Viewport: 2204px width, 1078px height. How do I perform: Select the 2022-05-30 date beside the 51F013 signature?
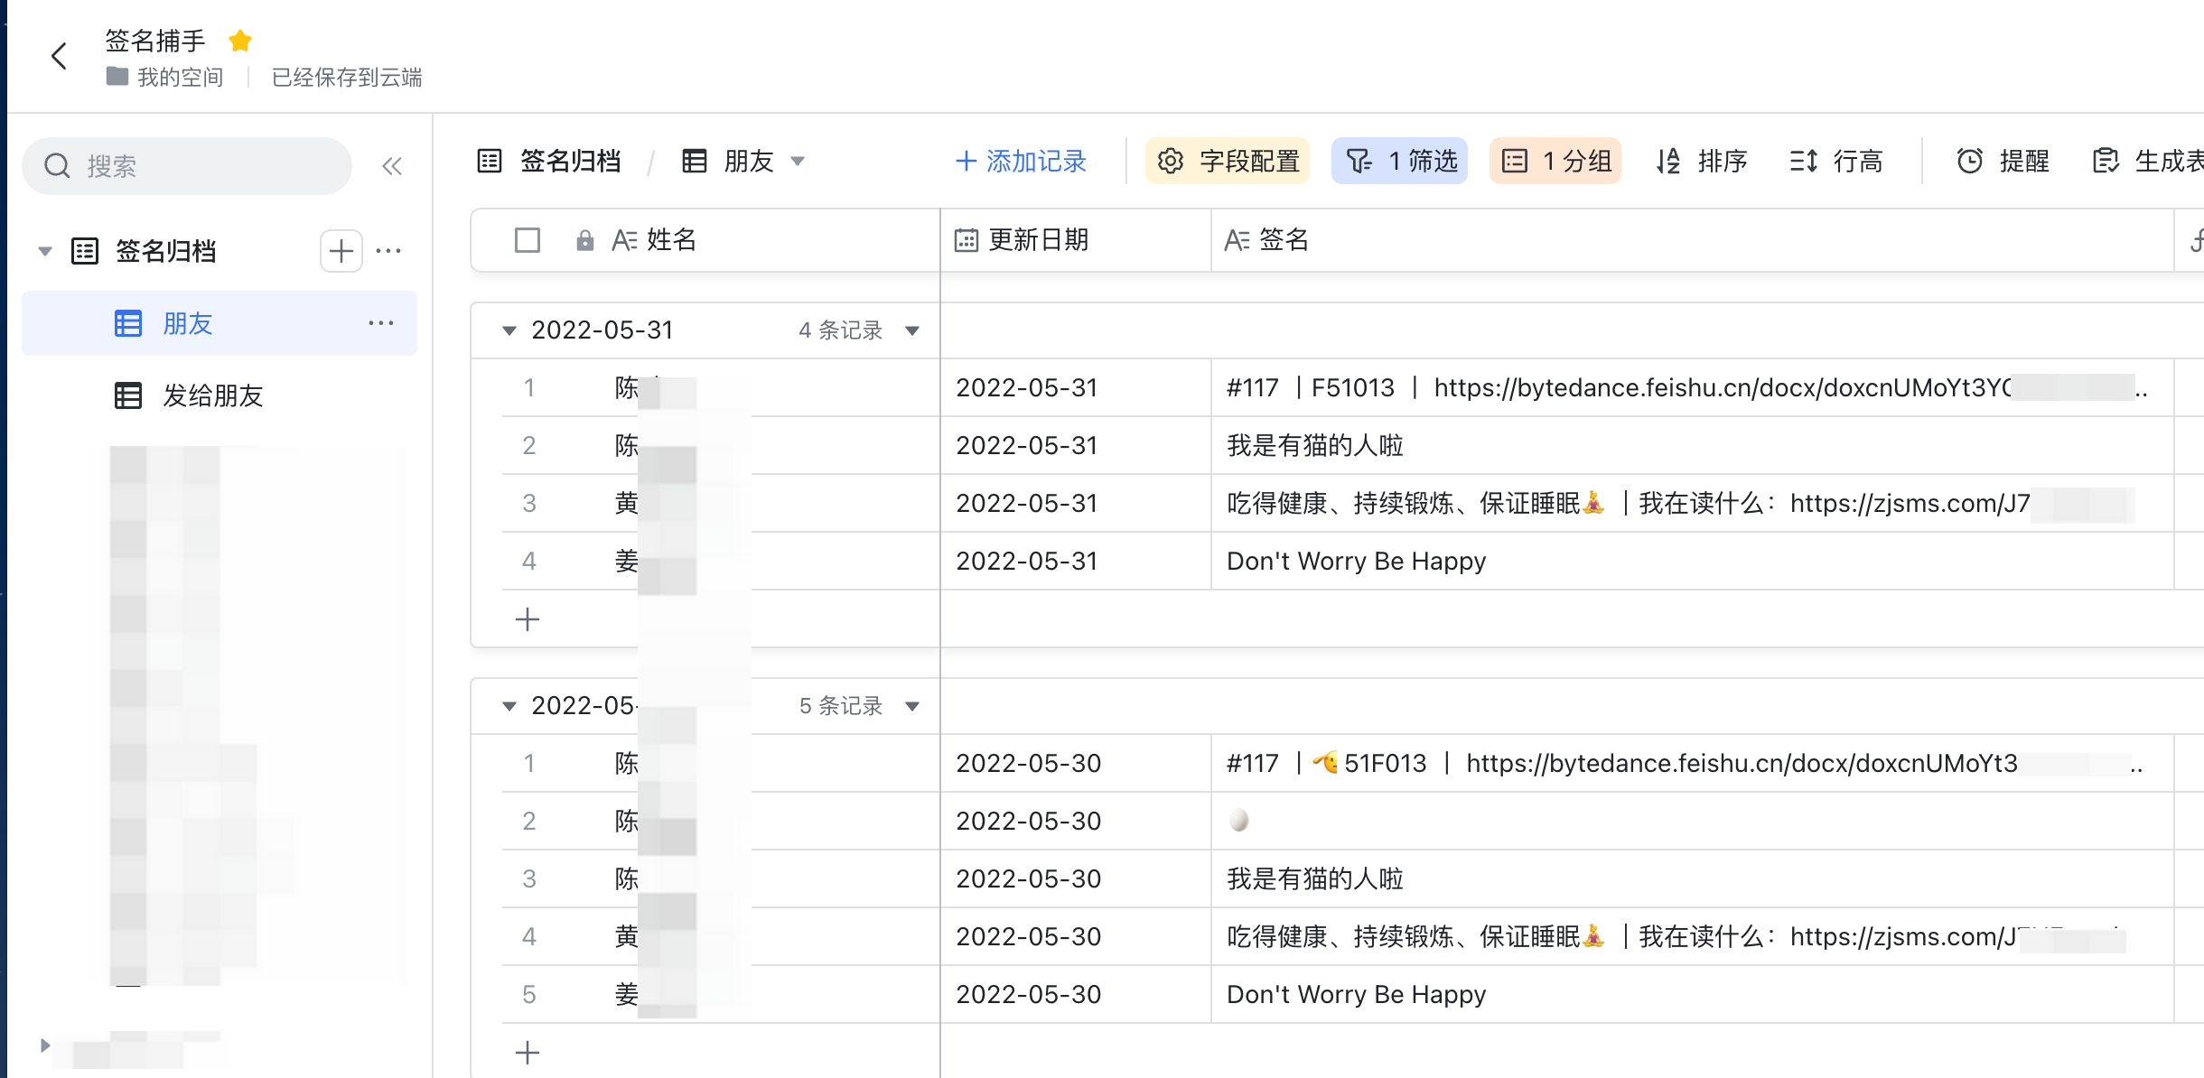(x=1075, y=764)
